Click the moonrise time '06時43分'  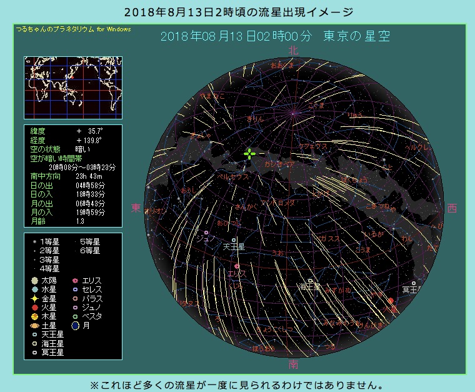[90, 203]
